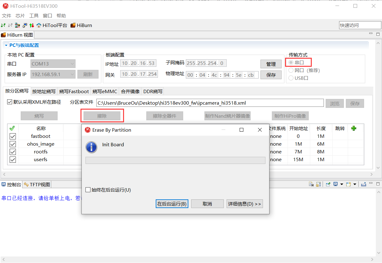Enable 始终在后台运行(U) checkbox
The height and width of the screenshot is (263, 382).
pos(88,190)
